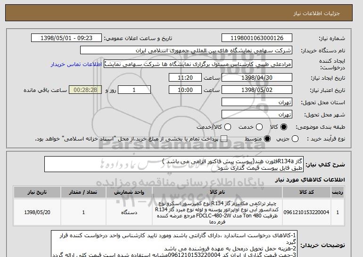The height and width of the screenshot is (257, 363).
Task: Click the کد کالا column header
Action: 306,192
